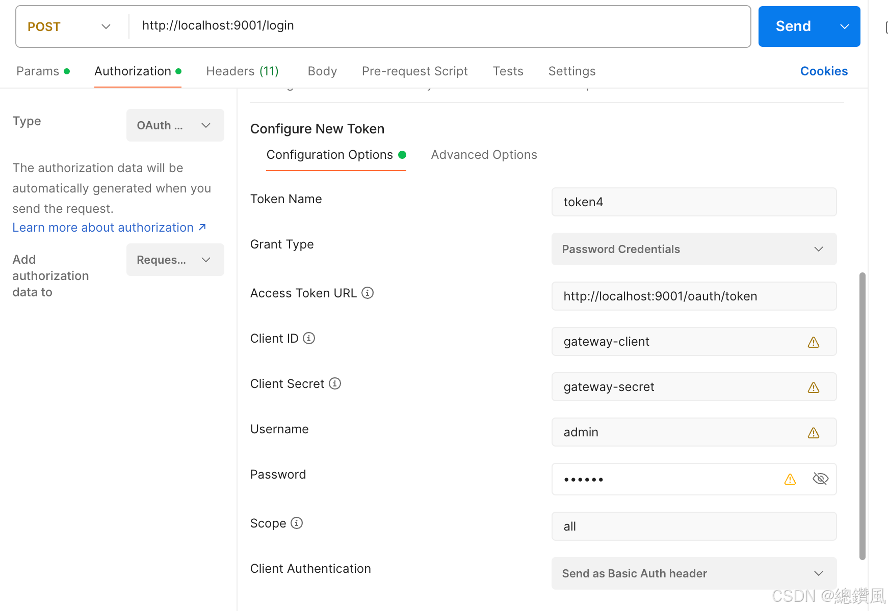Click the info icon beside Access Token URL
This screenshot has height=611, width=888.
(368, 293)
